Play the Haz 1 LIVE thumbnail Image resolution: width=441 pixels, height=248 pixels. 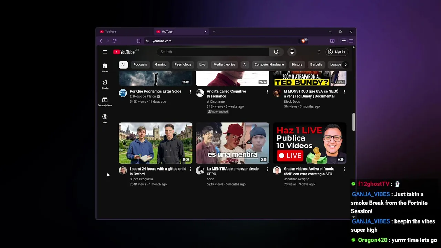309,143
